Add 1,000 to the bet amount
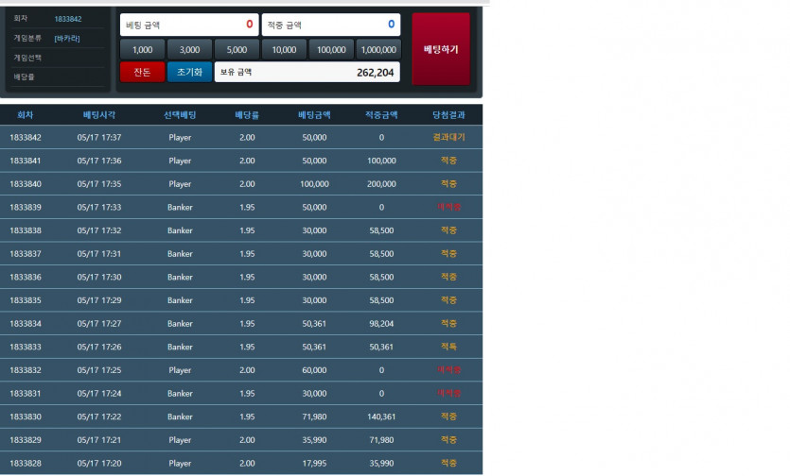This screenshot has height=476, width=790. tap(142, 50)
